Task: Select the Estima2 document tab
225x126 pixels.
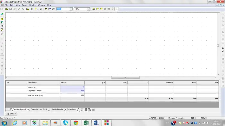Action: click(11, 114)
